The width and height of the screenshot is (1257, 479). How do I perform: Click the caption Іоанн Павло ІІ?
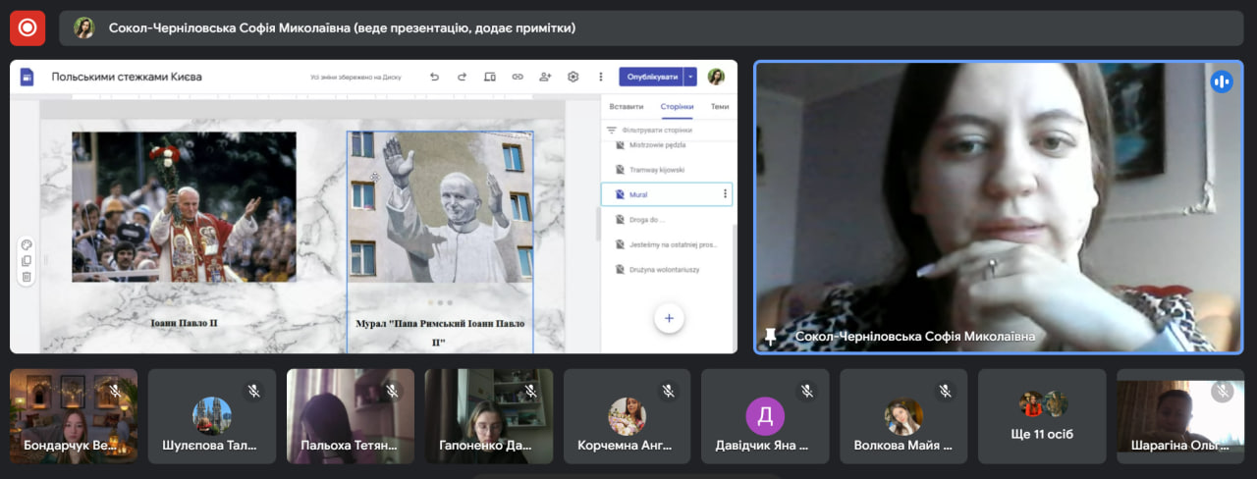pyautogui.click(x=184, y=322)
